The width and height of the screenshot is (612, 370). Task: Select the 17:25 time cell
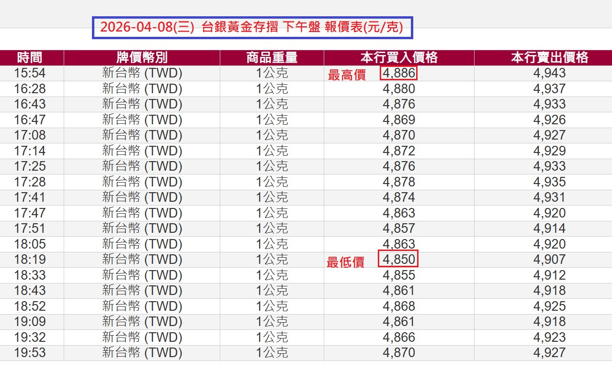click(x=32, y=166)
